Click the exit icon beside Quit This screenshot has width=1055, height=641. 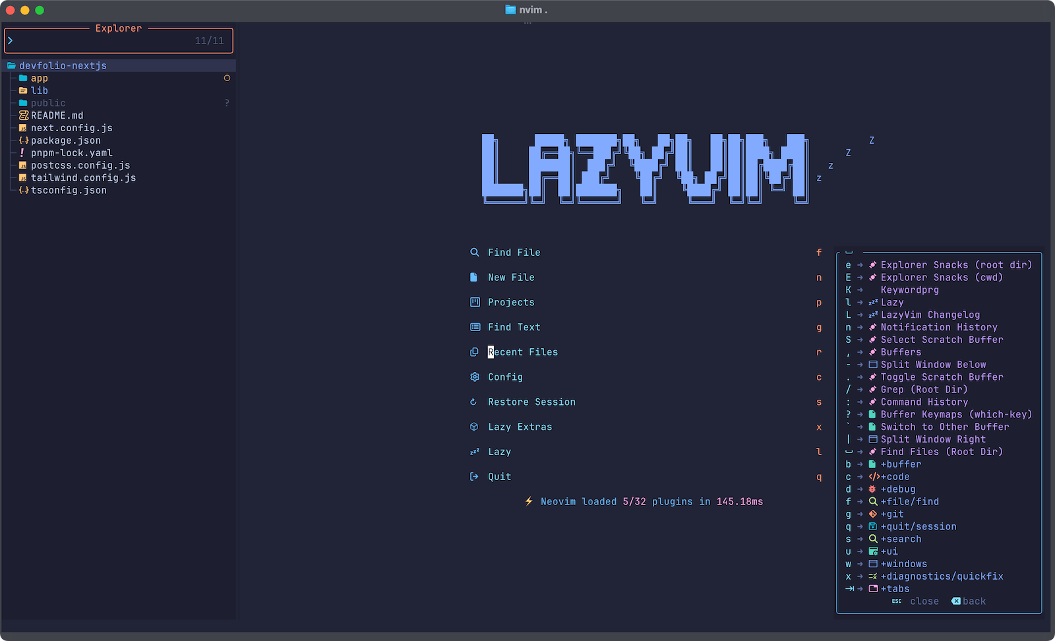(x=474, y=477)
